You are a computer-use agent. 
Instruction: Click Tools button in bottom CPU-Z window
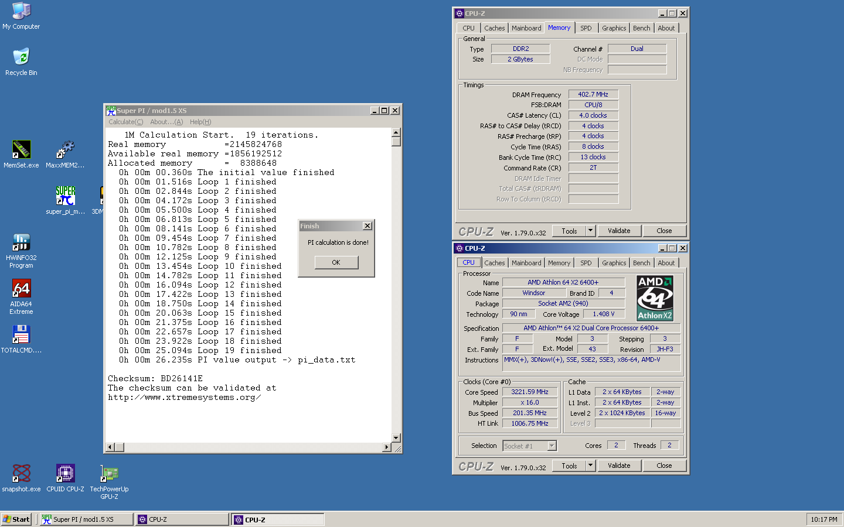coord(569,466)
